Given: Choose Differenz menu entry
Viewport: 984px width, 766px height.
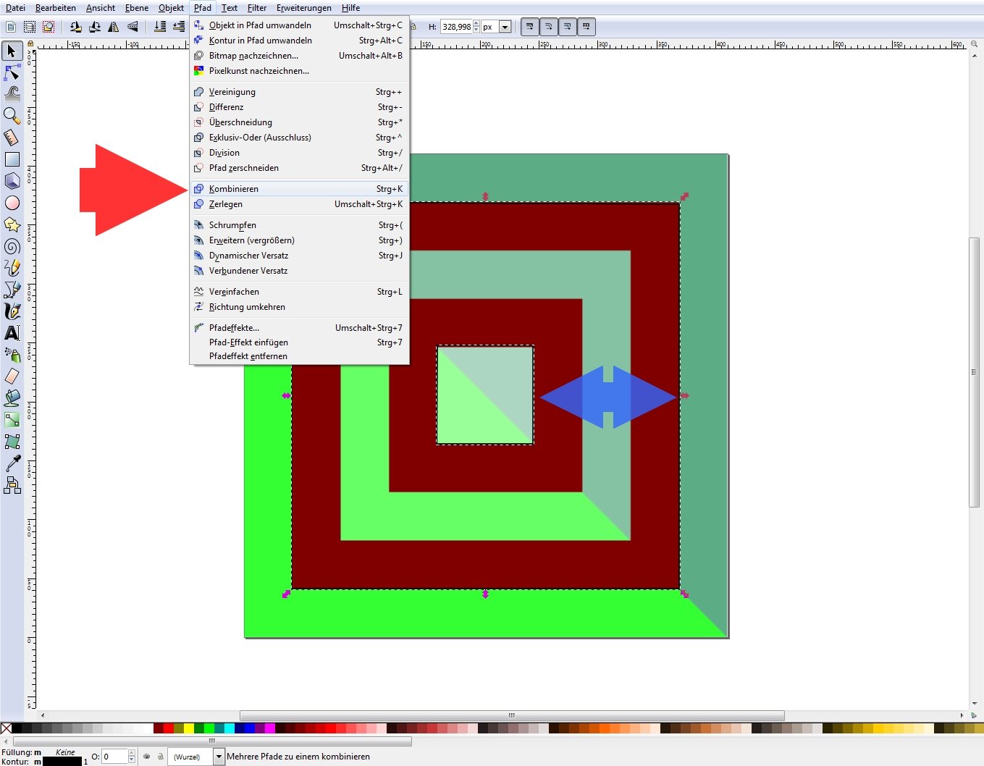Looking at the screenshot, I should click(x=299, y=107).
